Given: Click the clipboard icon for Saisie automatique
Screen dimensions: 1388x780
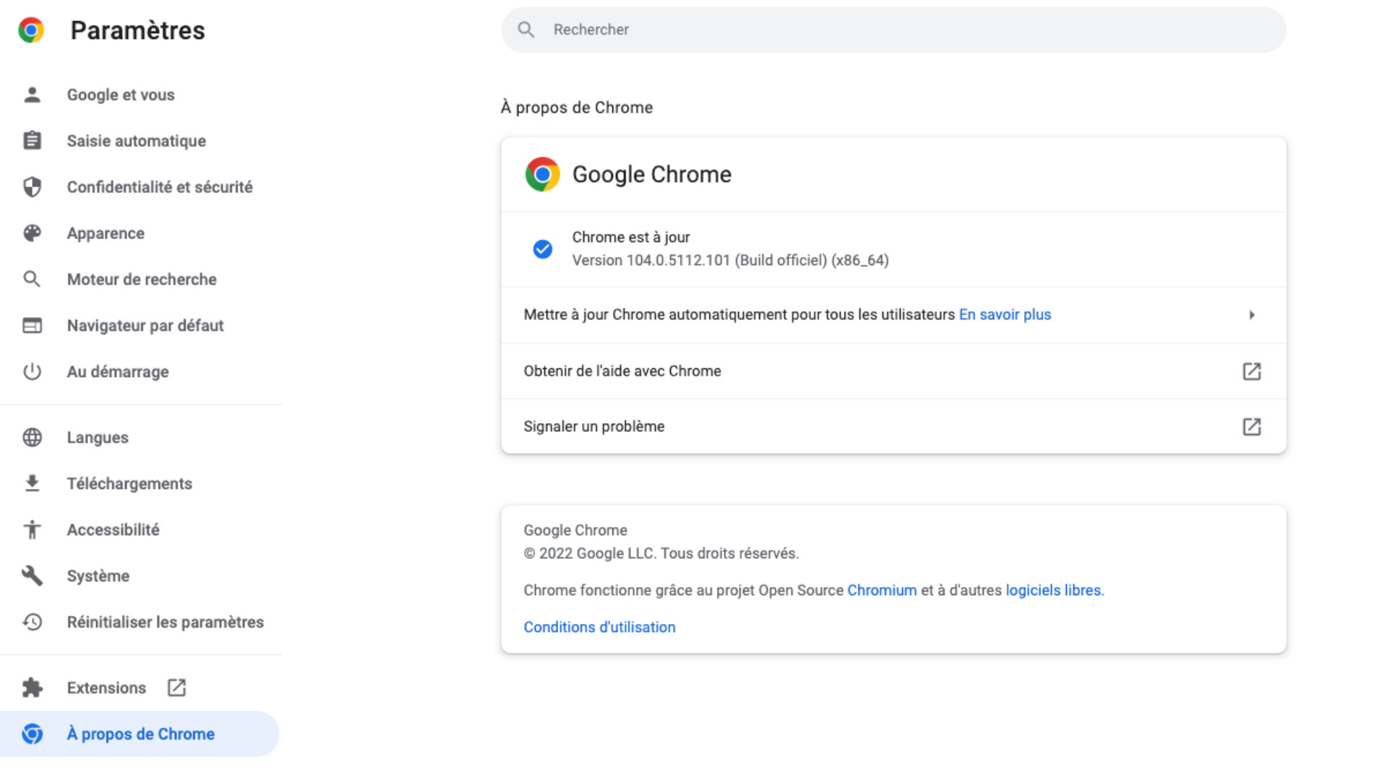Looking at the screenshot, I should click(32, 140).
